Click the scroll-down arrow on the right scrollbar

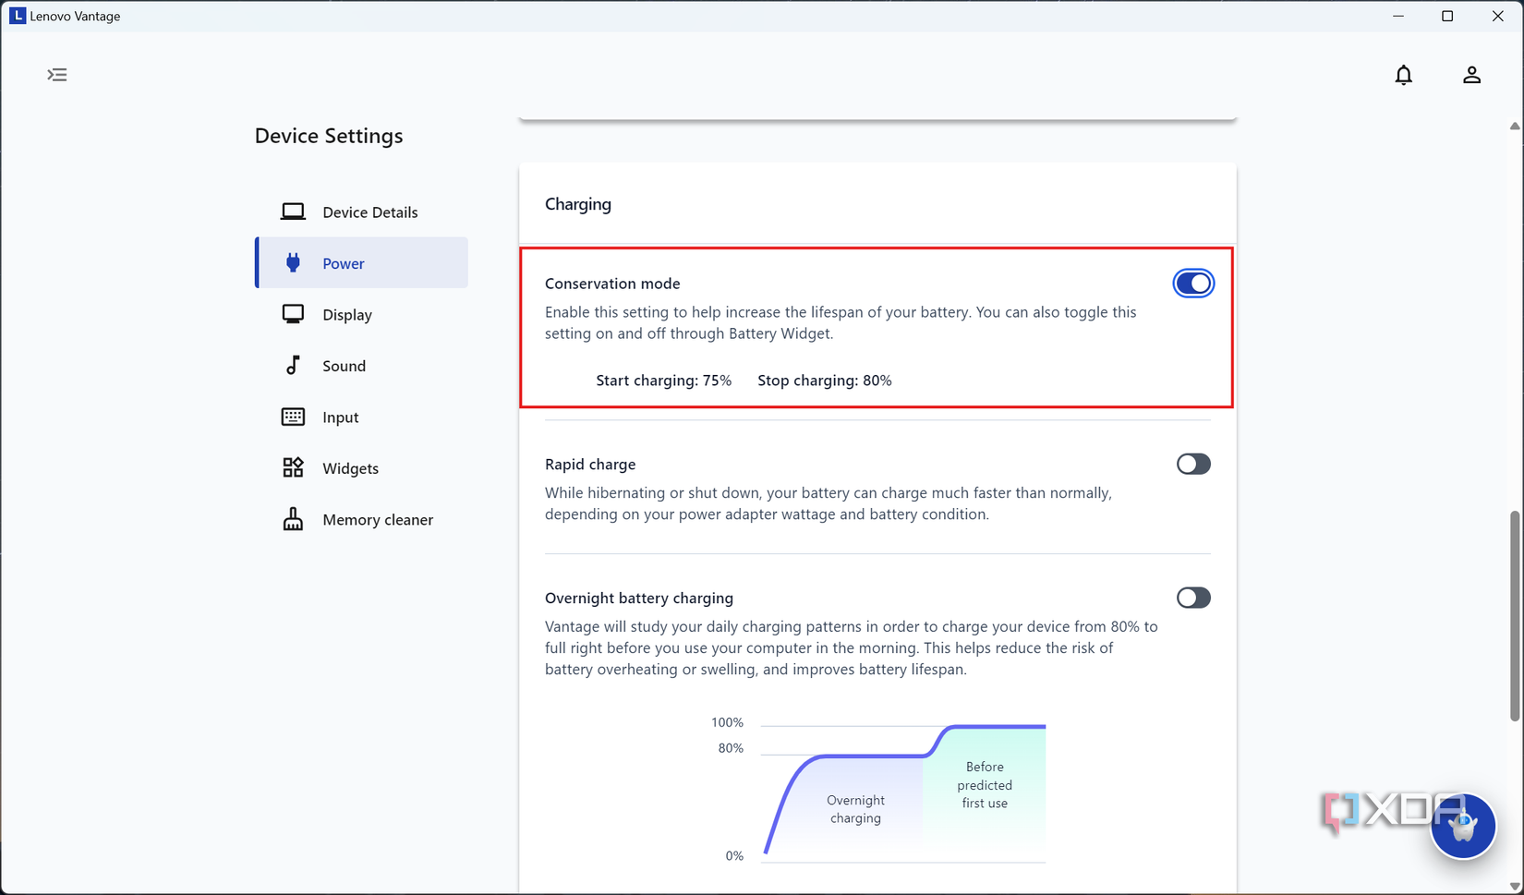point(1514,885)
